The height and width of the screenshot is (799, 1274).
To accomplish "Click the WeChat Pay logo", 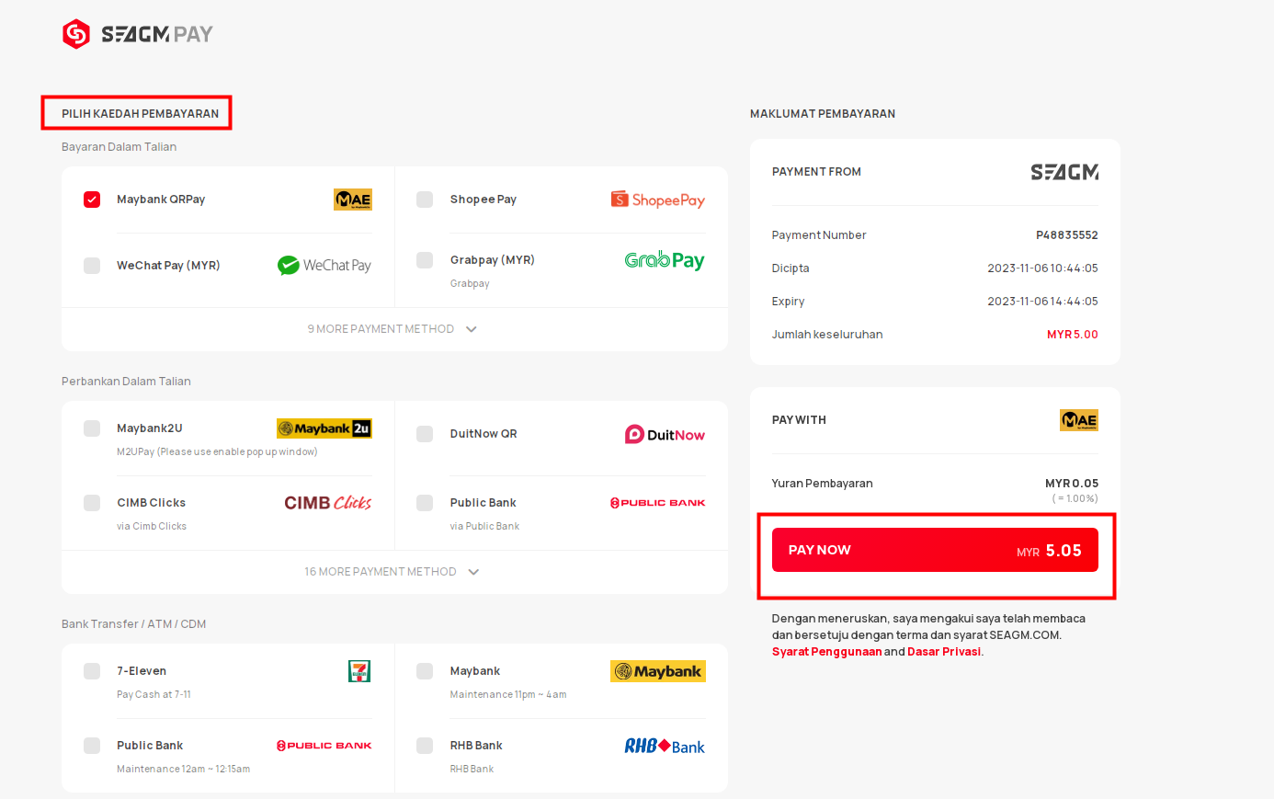I will 324,266.
